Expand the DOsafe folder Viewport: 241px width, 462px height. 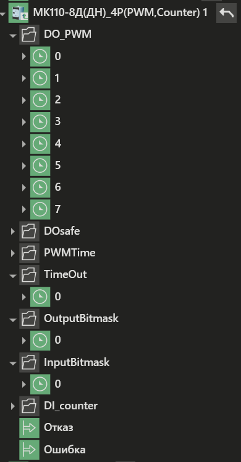(x=12, y=231)
